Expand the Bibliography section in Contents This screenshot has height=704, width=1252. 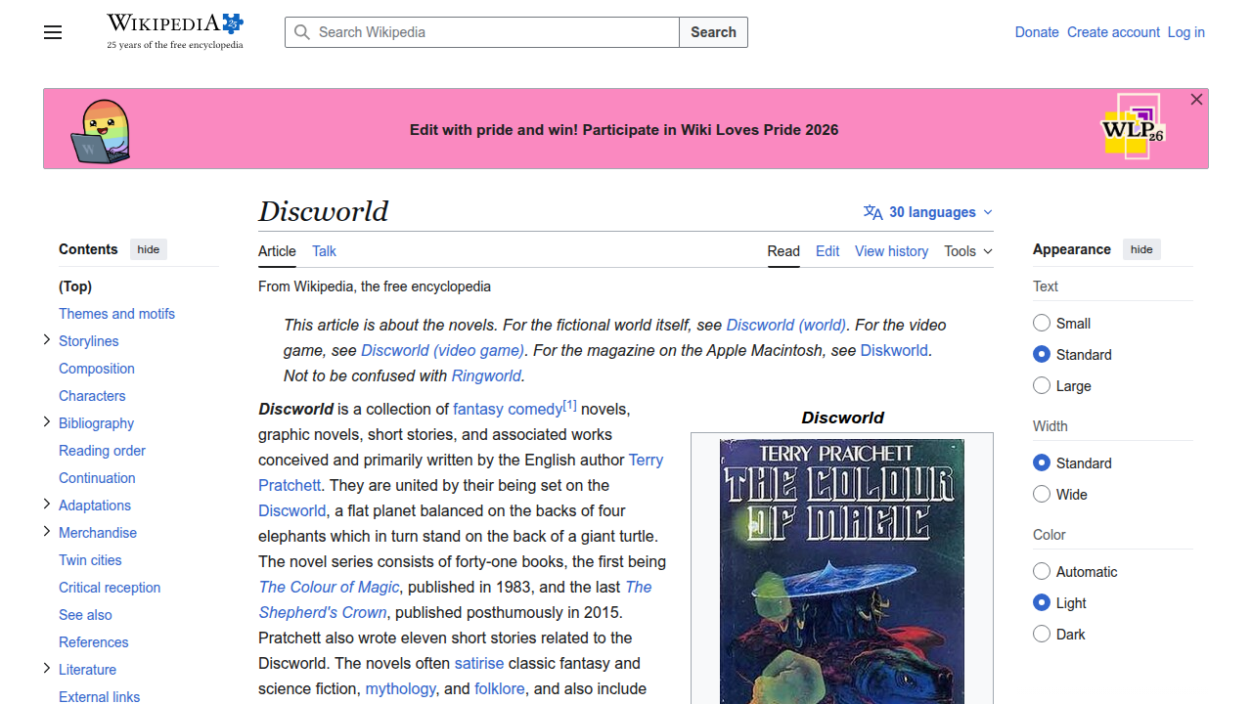pos(47,421)
